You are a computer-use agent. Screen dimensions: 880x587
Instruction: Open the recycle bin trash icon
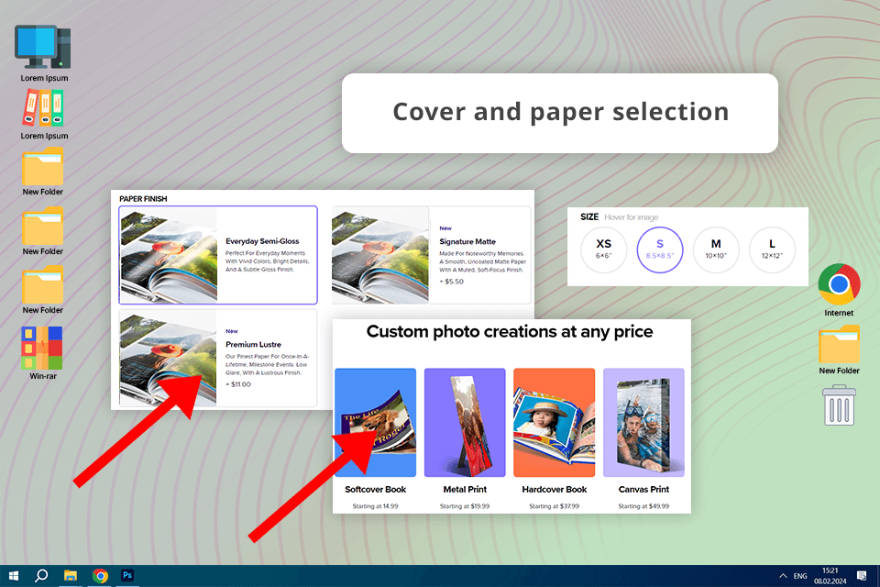[839, 405]
